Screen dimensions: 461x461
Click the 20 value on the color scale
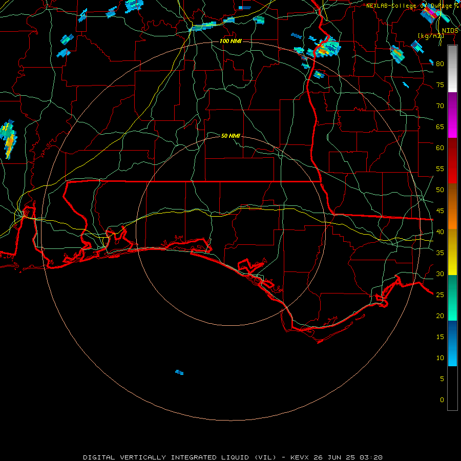[440, 316]
